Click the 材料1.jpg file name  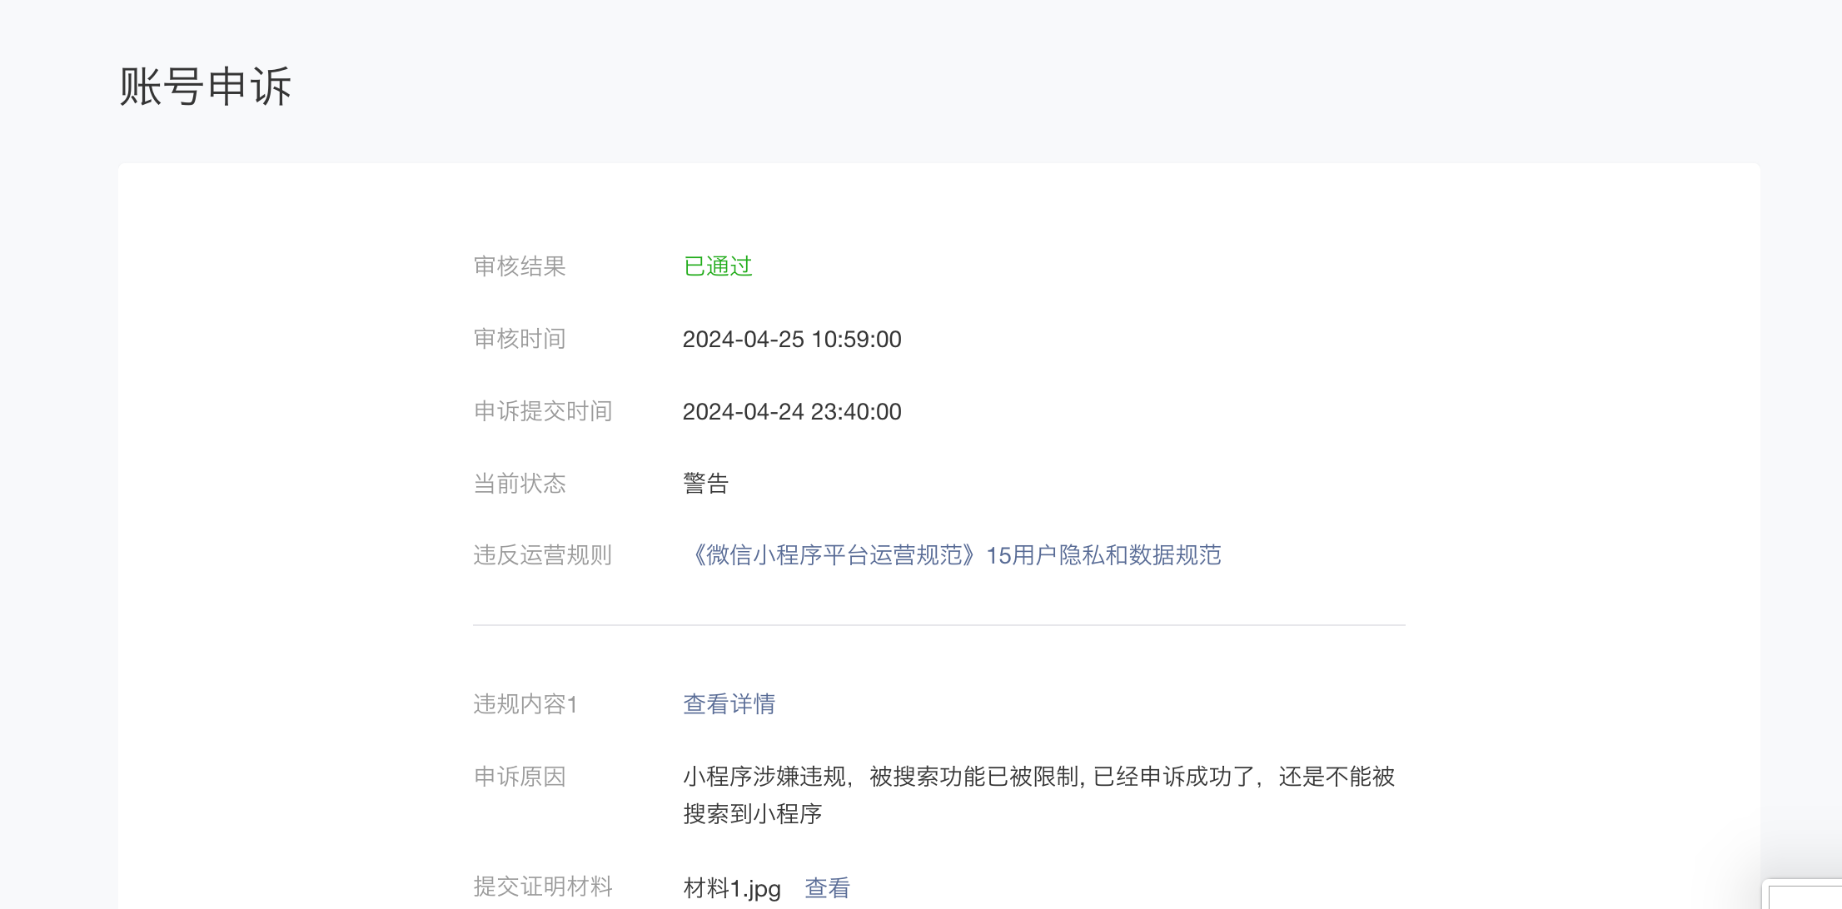pos(731,888)
